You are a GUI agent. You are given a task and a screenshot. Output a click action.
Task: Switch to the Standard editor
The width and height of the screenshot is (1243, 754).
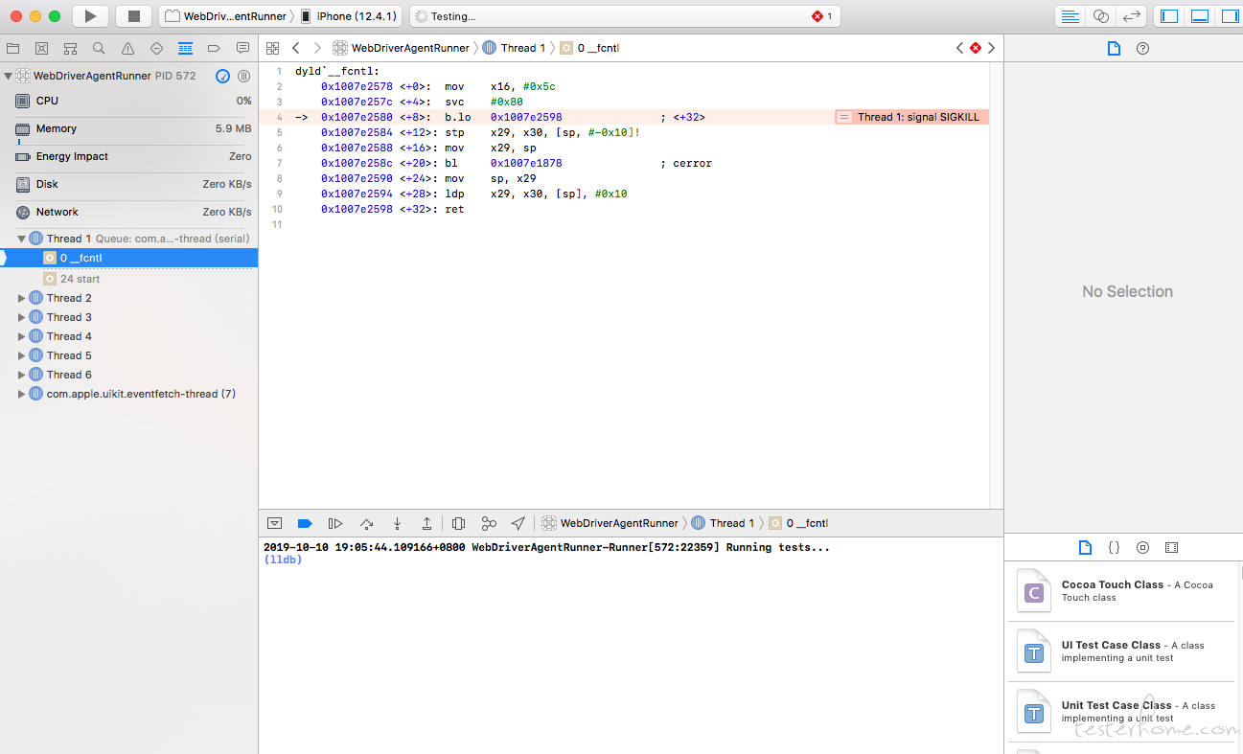(1070, 16)
